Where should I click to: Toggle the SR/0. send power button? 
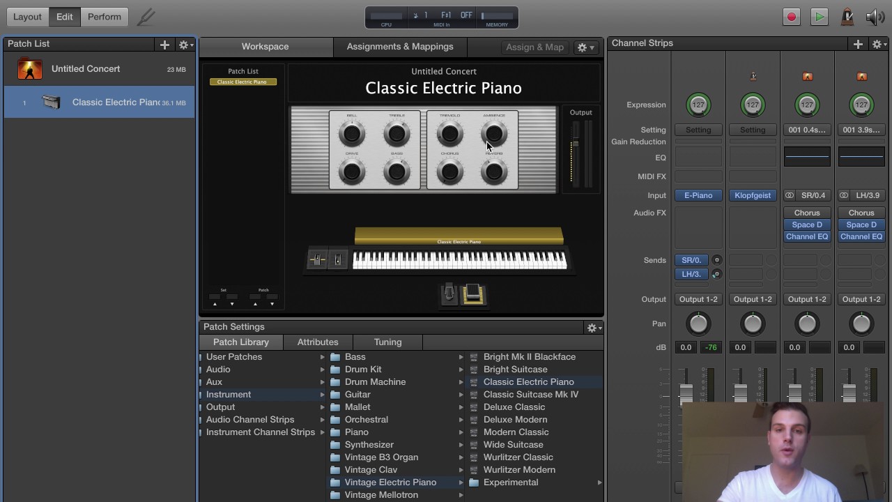tap(716, 260)
